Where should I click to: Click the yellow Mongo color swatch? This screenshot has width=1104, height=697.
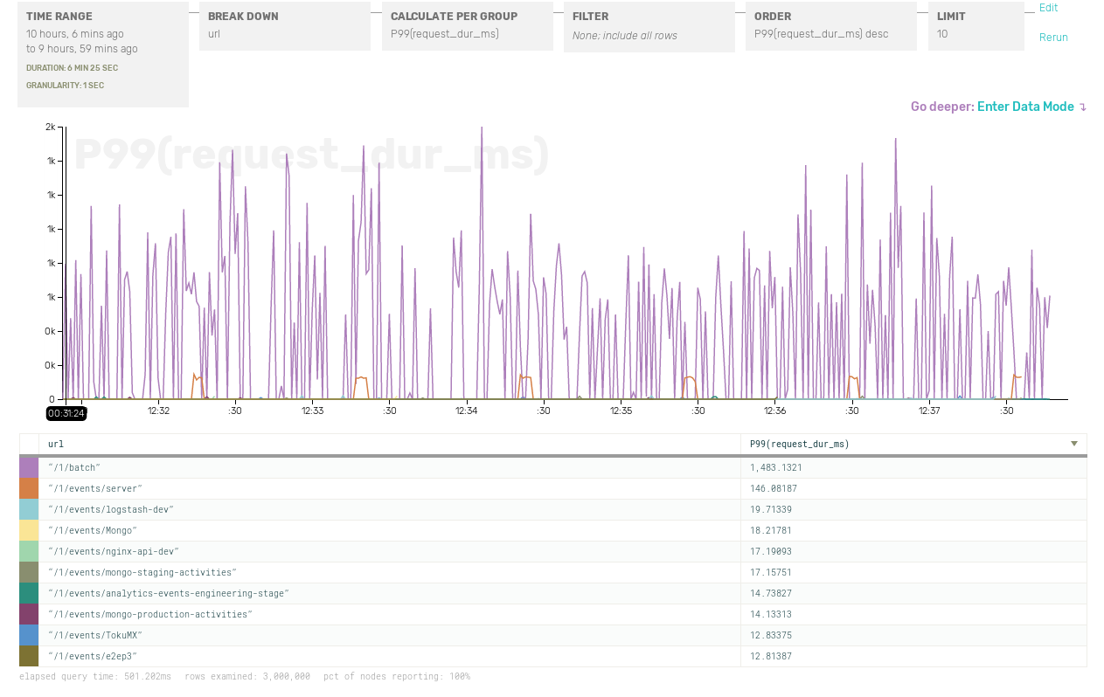pos(29,530)
